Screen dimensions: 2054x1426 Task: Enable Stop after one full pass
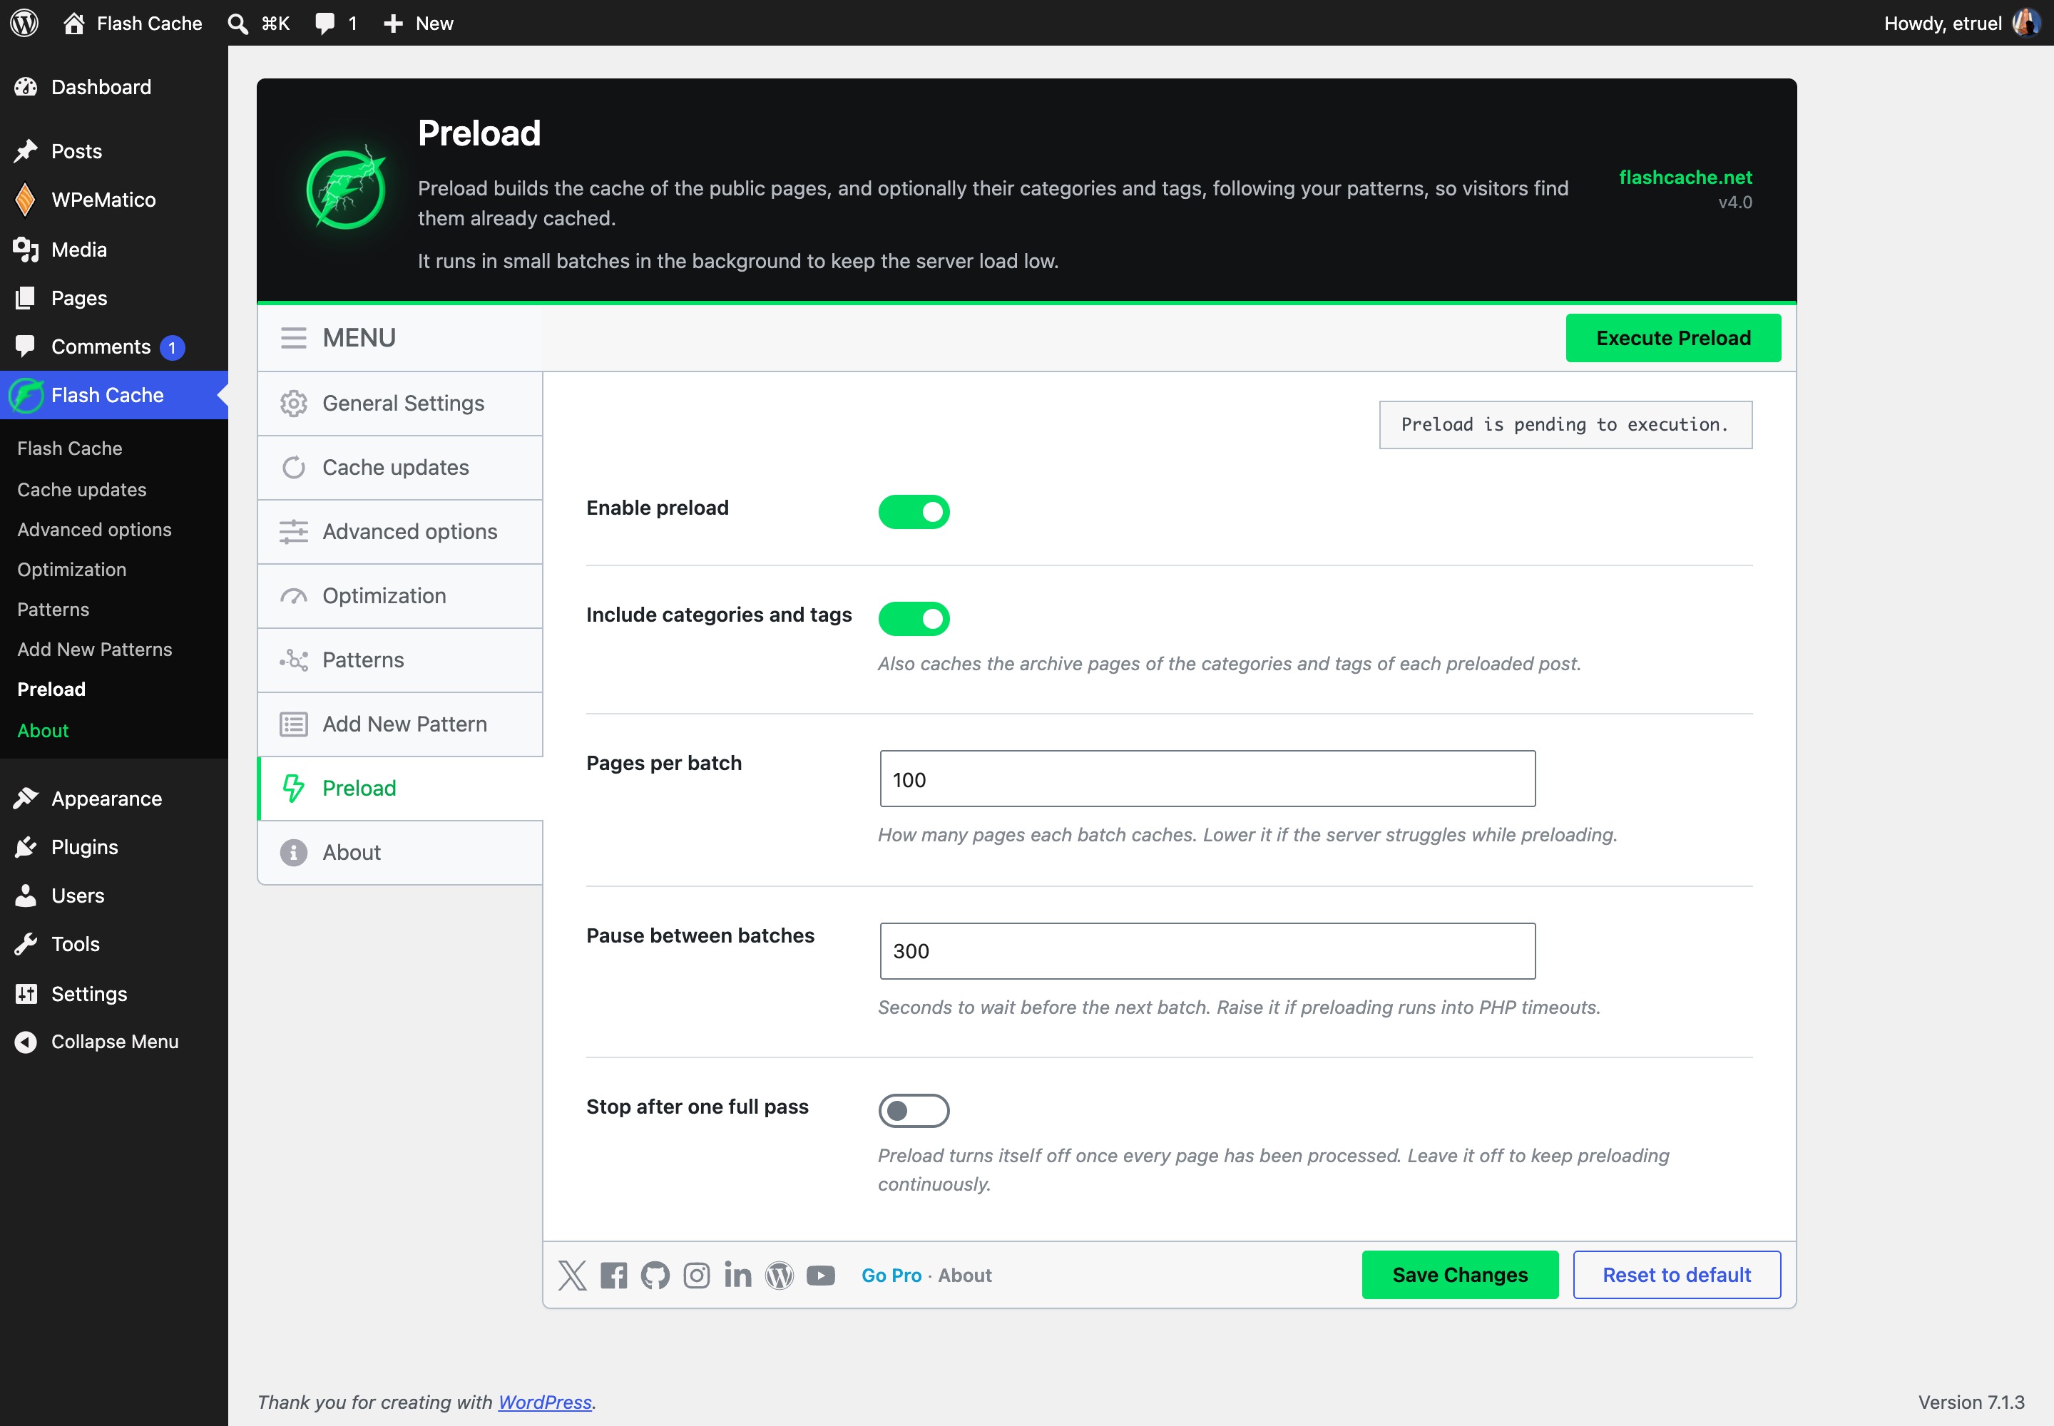(x=914, y=1111)
